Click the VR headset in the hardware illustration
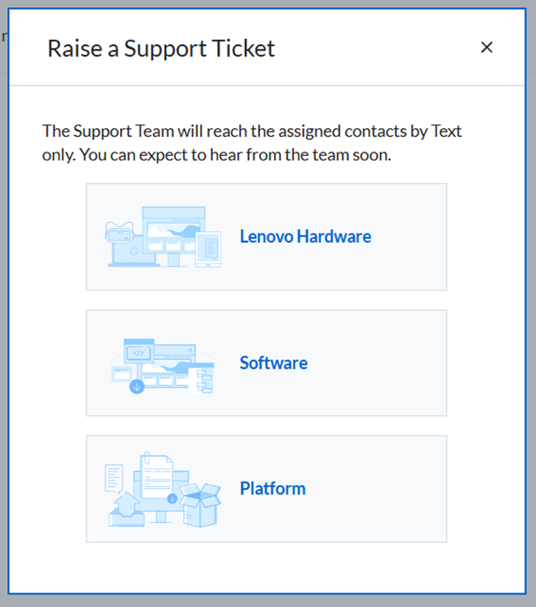Image resolution: width=536 pixels, height=607 pixels. 119,233
